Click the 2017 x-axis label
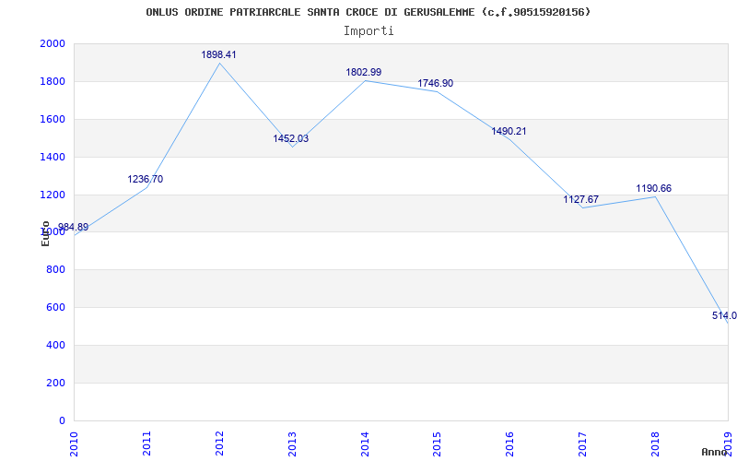This screenshot has height=461, width=737. [583, 443]
